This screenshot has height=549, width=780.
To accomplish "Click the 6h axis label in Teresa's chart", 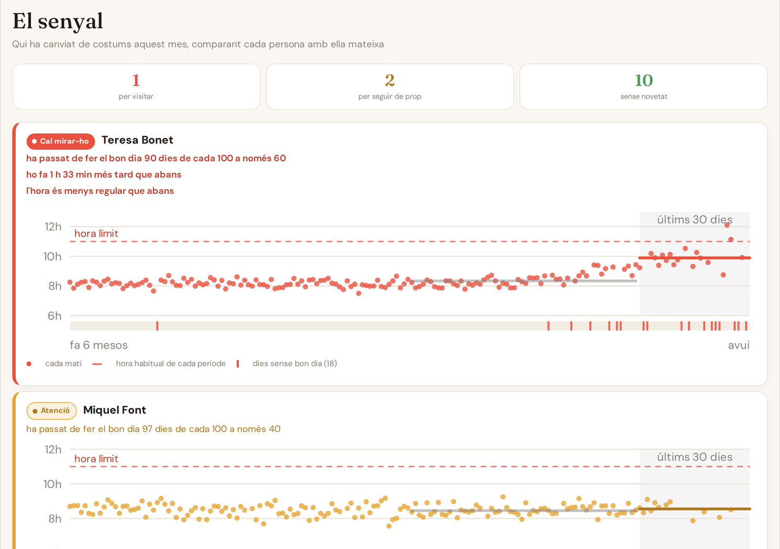I will 54,316.
